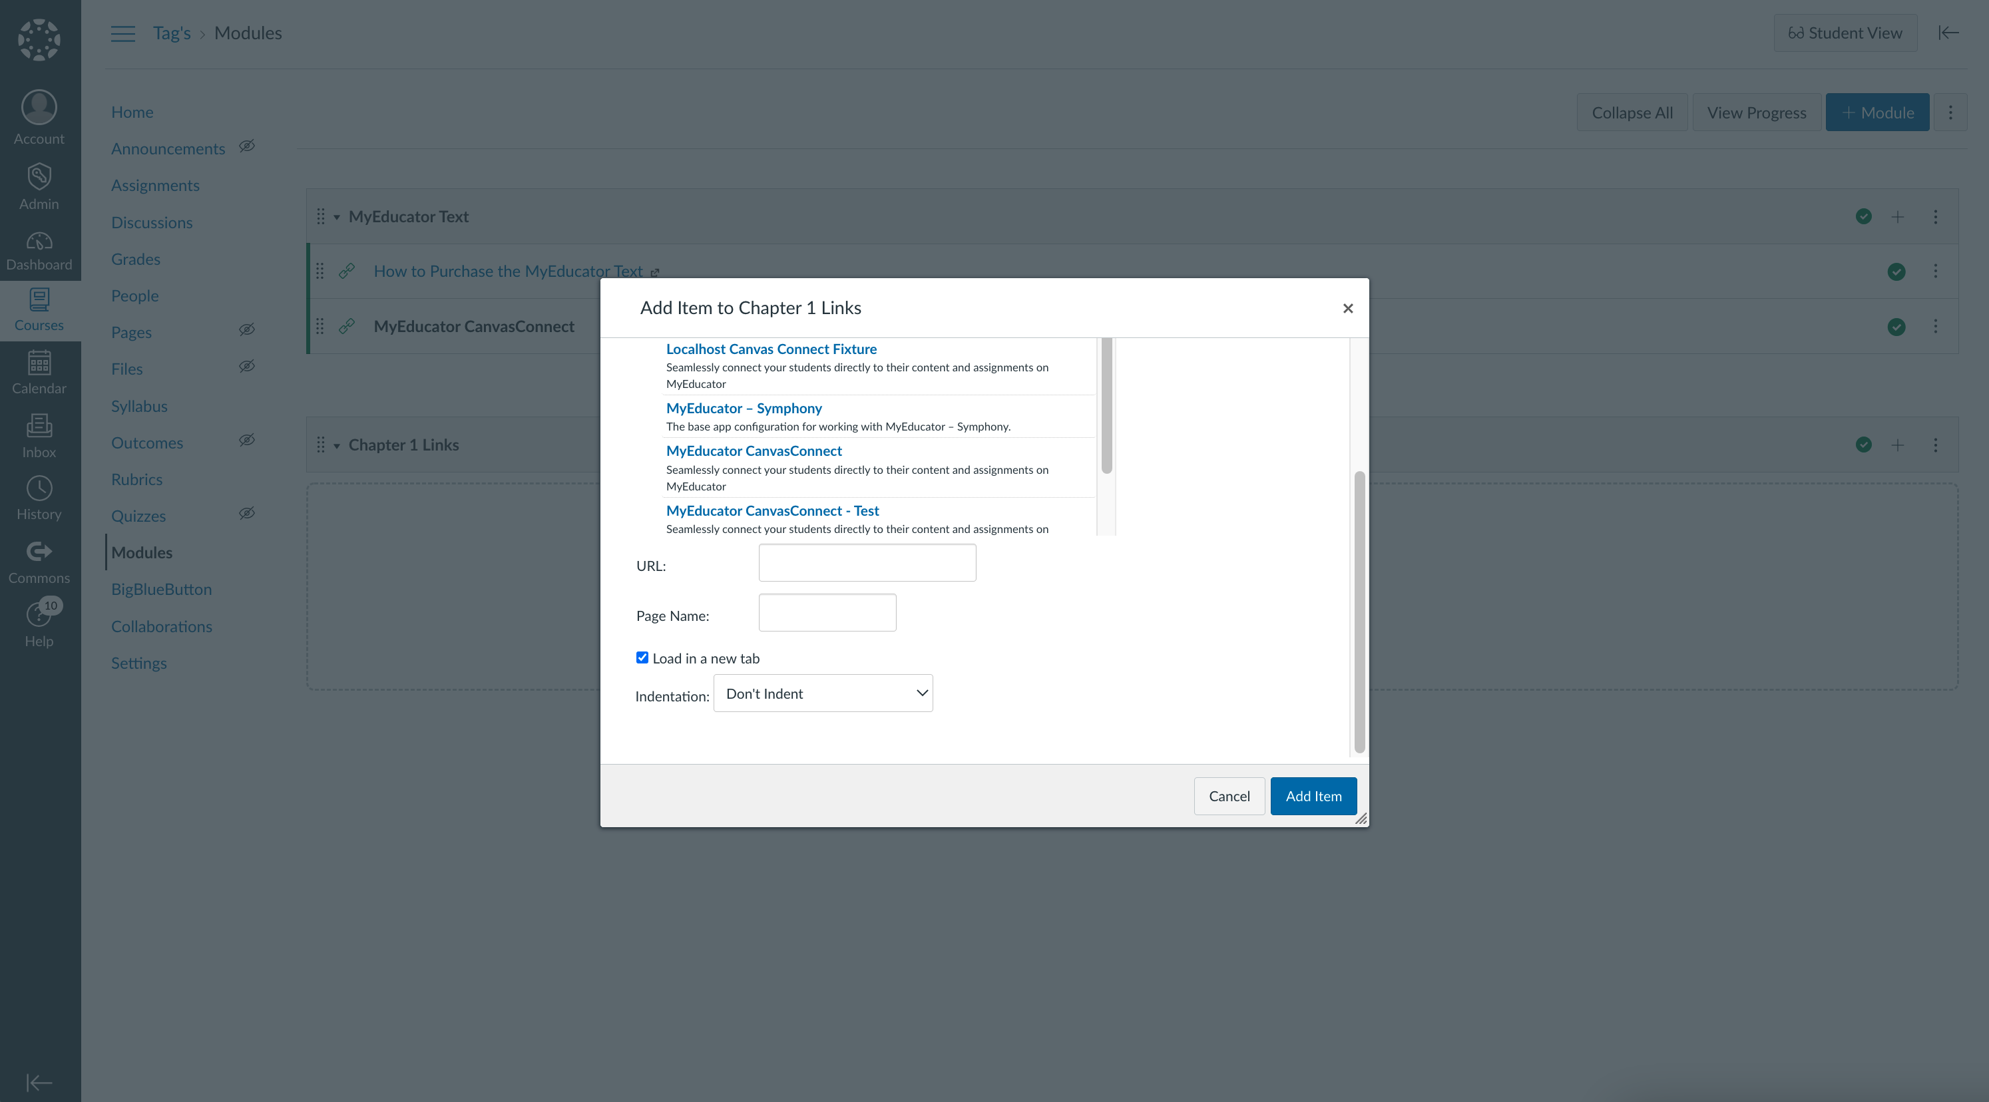Viewport: 1989px width, 1102px height.
Task: Open the Help icon with badge
Action: pyautogui.click(x=39, y=615)
